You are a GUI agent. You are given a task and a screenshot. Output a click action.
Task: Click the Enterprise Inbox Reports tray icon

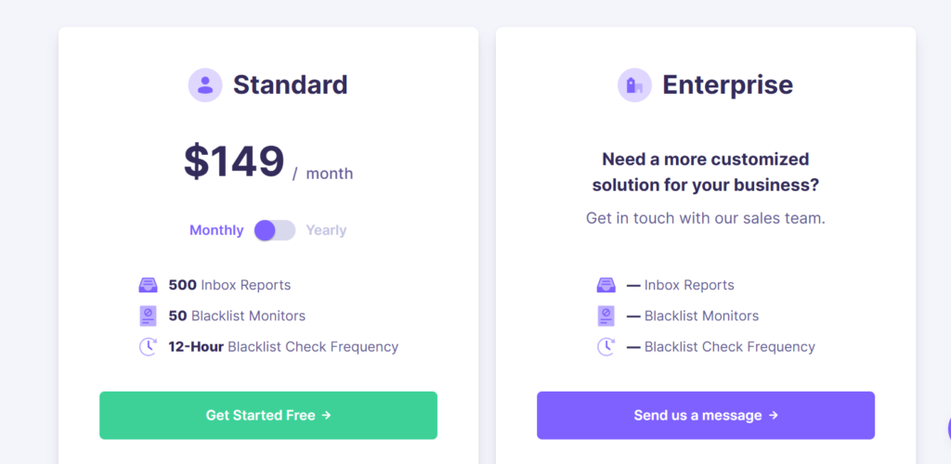click(x=606, y=285)
